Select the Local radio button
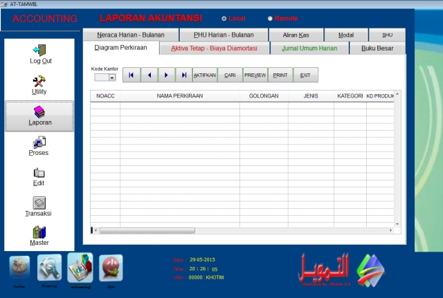Screen dimensions: 443x298 coord(224,19)
